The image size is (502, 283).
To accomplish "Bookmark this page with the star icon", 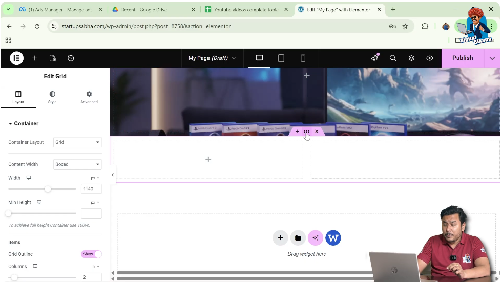I will [405, 26].
